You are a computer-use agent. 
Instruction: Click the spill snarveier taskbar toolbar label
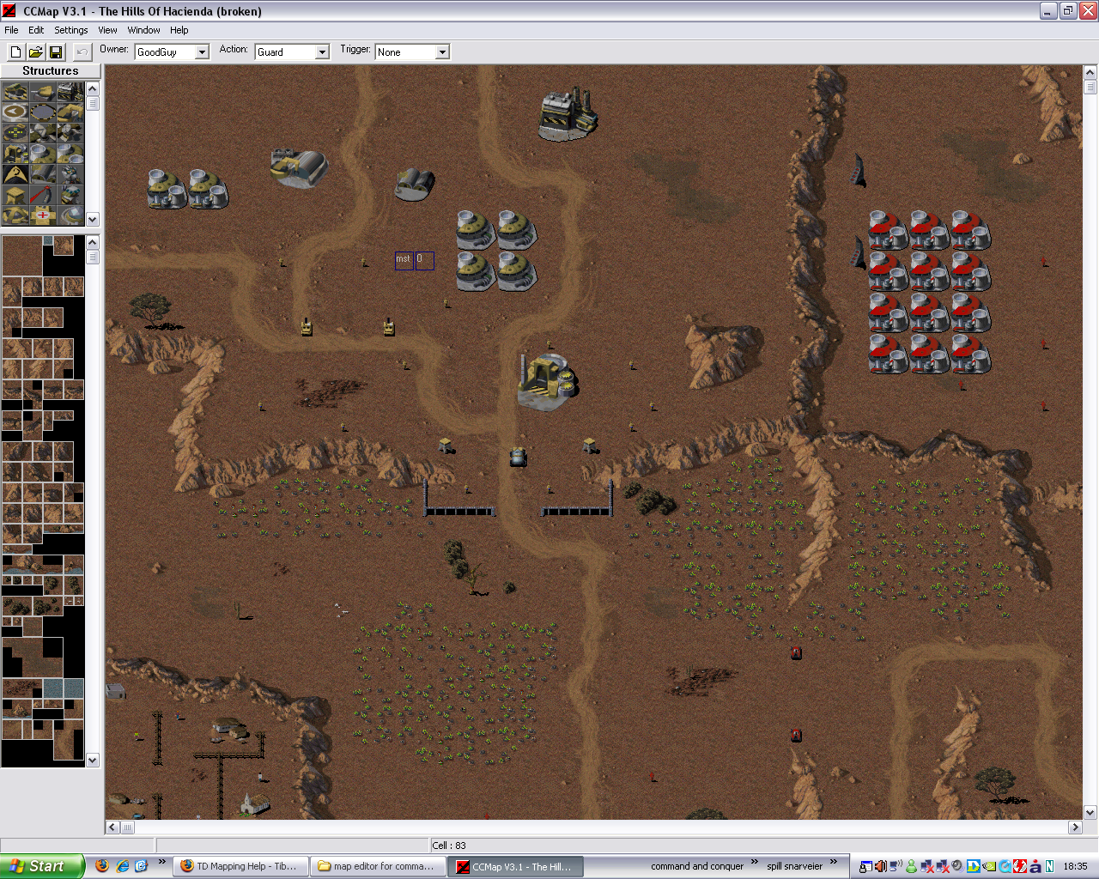click(794, 866)
